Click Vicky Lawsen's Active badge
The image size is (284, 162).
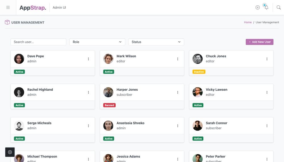point(198,105)
